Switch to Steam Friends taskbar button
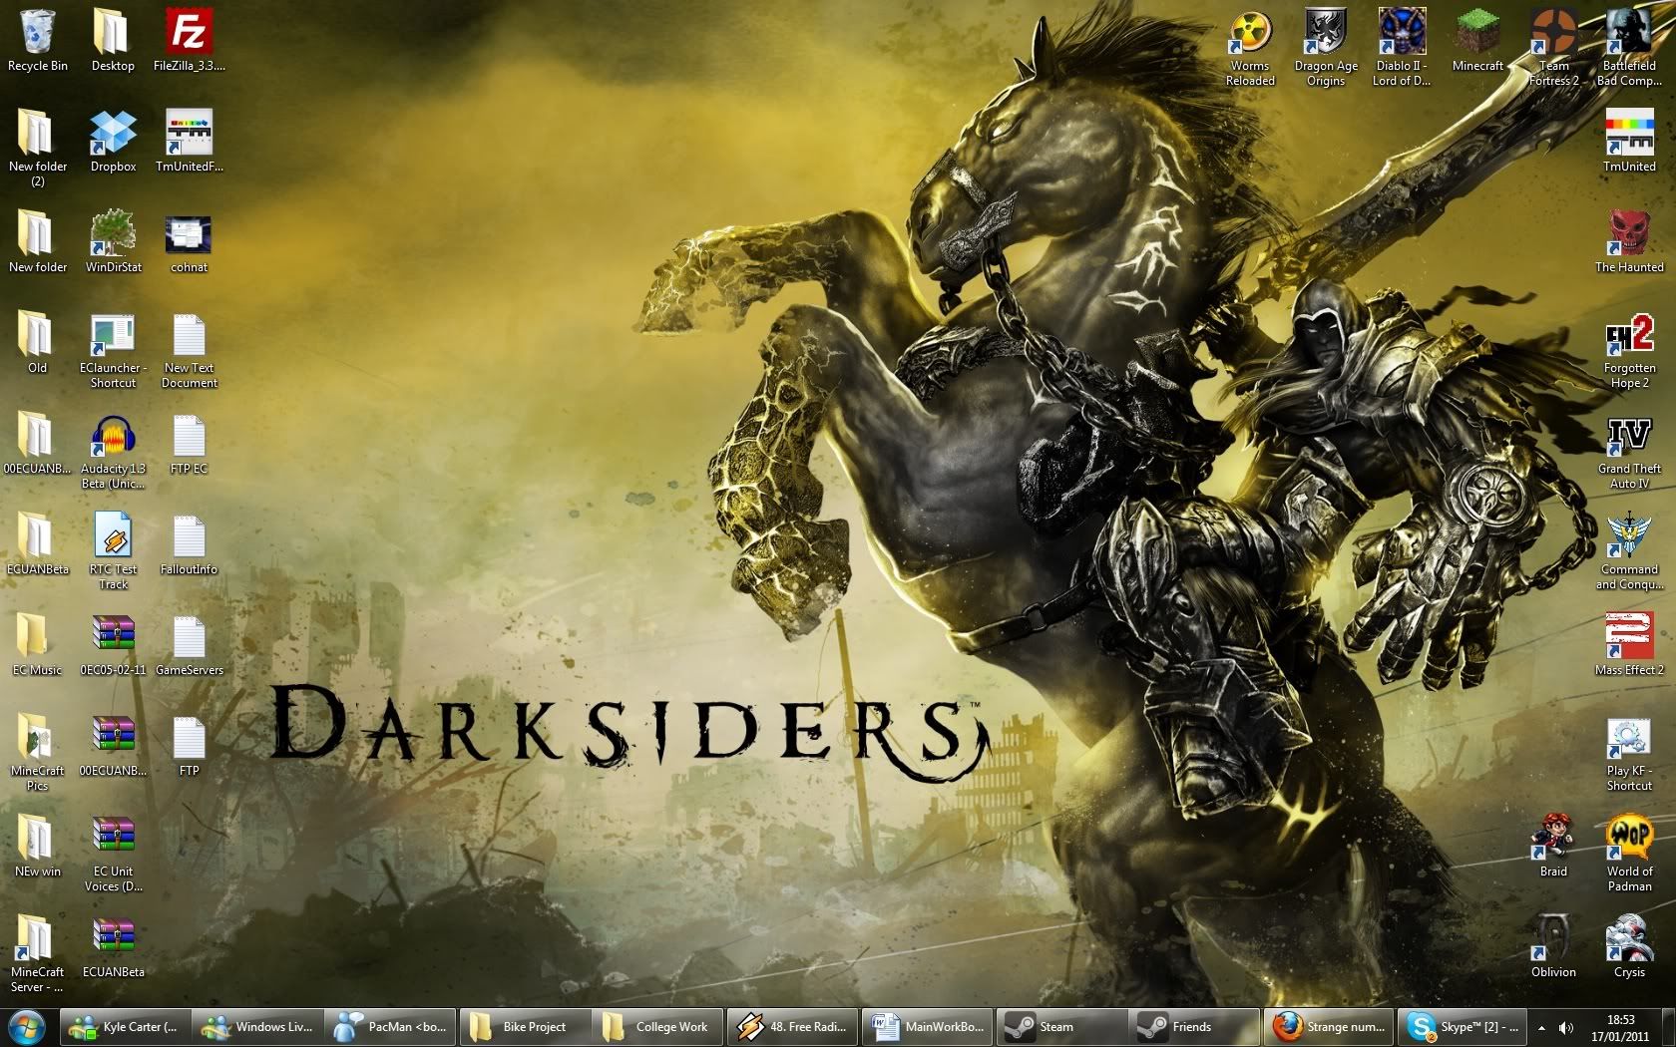The width and height of the screenshot is (1676, 1047). (1195, 1026)
